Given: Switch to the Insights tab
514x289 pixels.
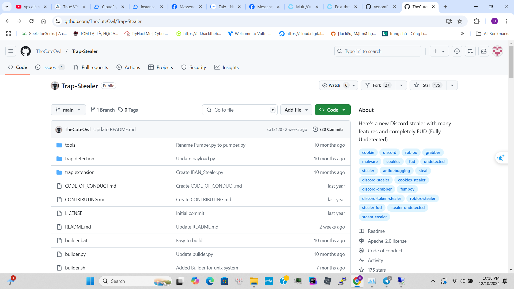Looking at the screenshot, I should pos(226,67).
